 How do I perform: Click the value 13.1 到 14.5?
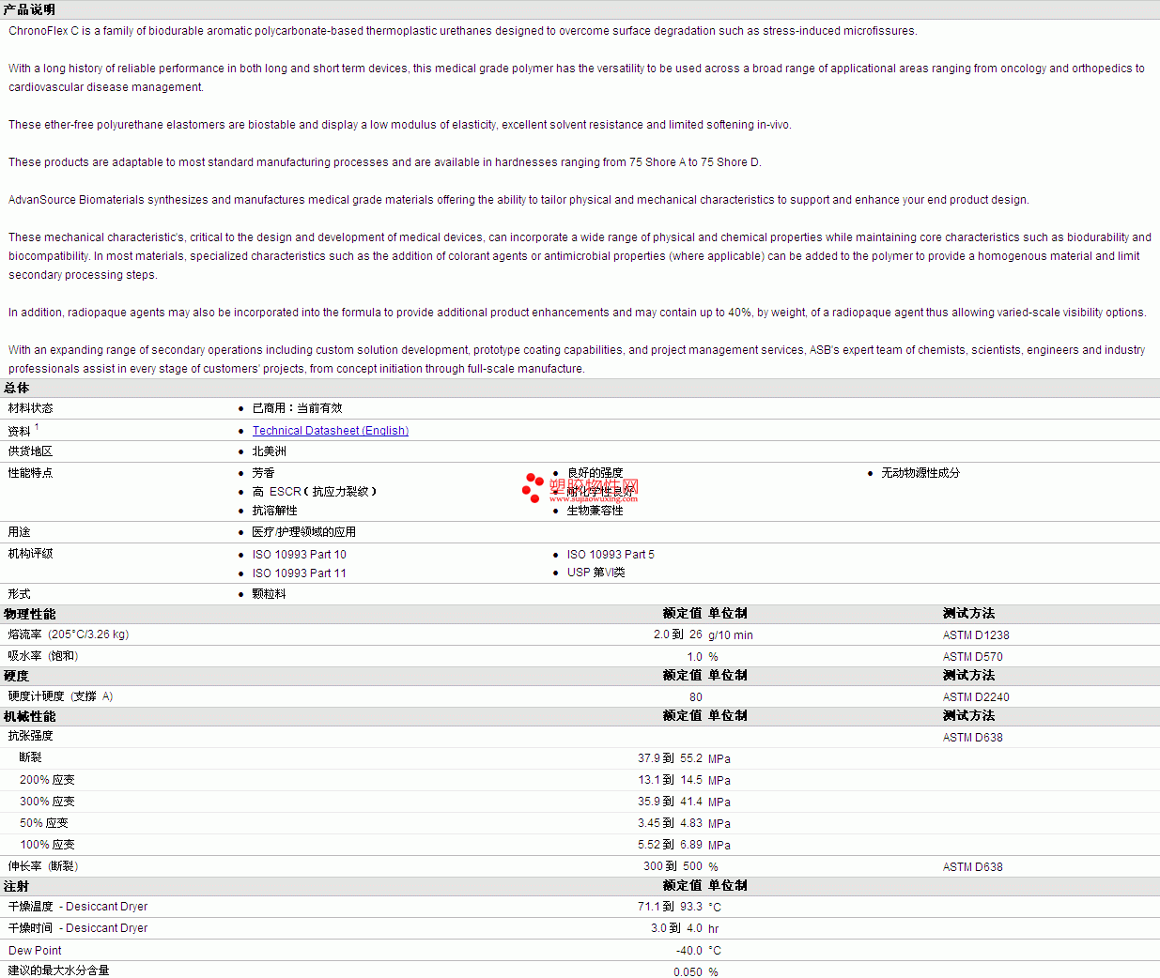671,780
